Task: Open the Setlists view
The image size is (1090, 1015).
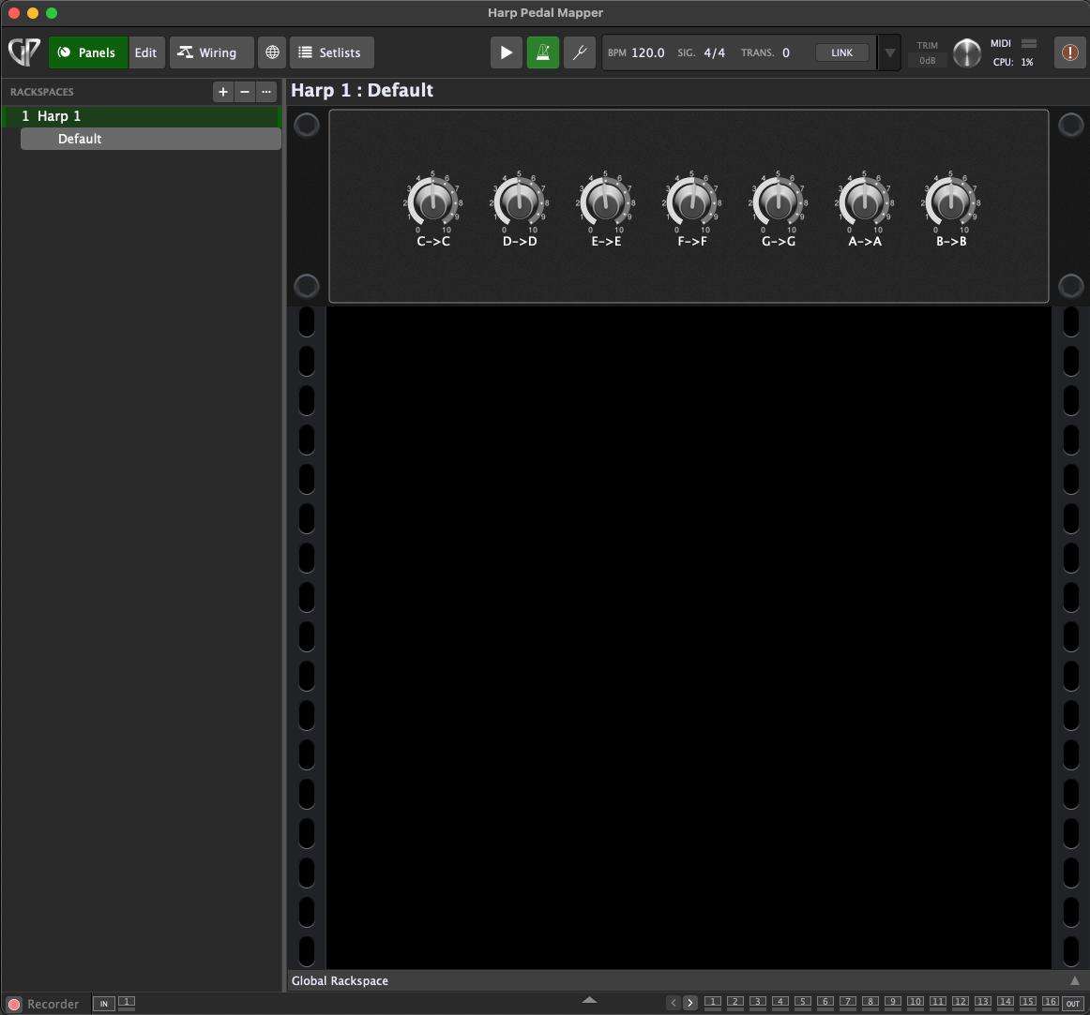Action: pos(331,52)
